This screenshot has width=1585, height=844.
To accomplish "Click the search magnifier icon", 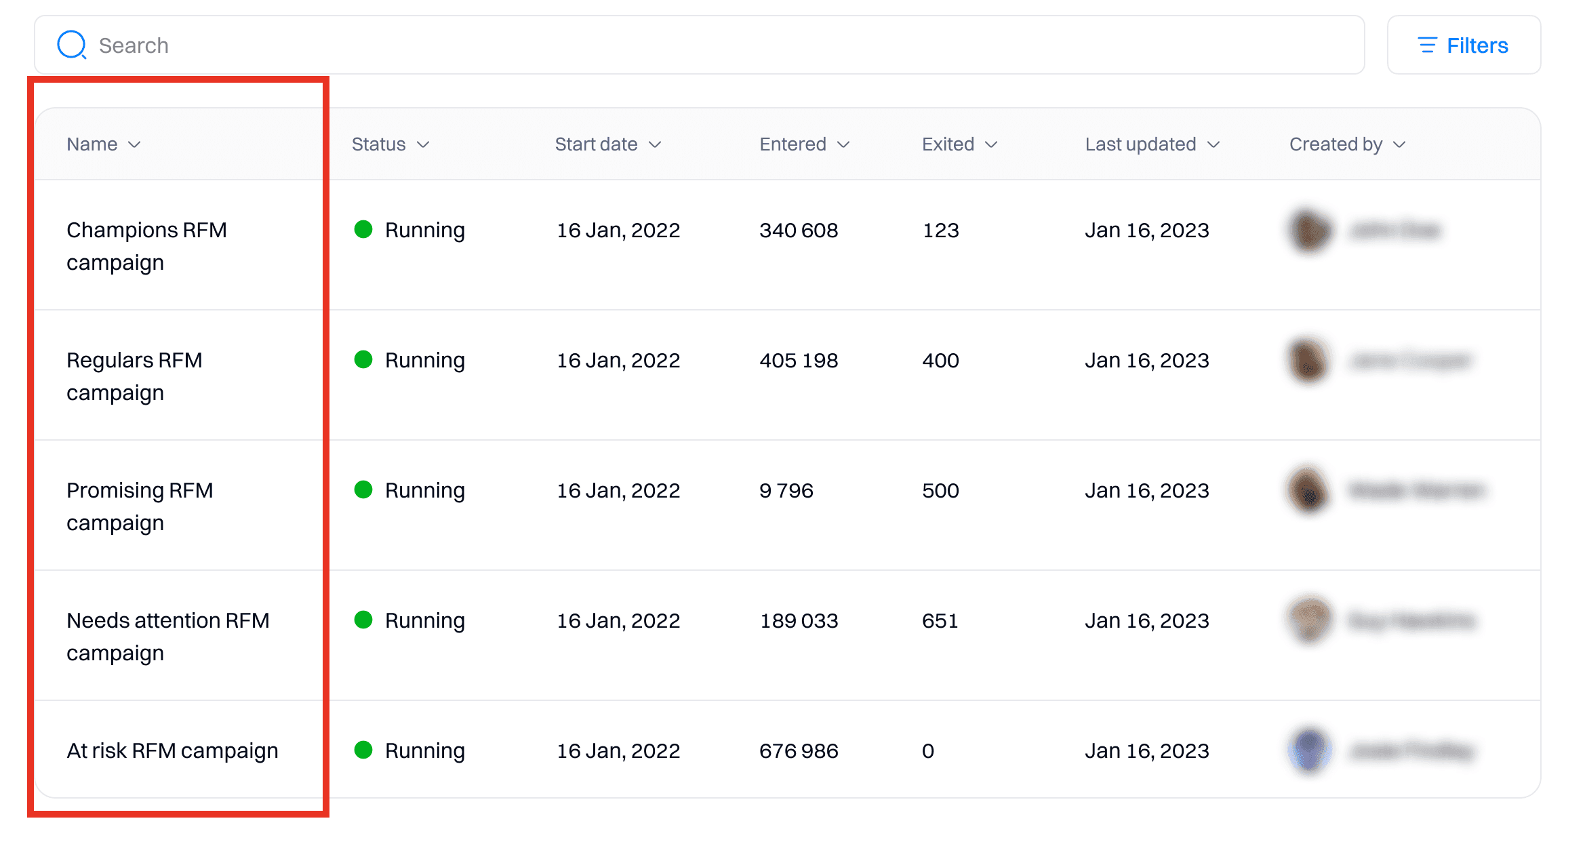I will 72,44.
